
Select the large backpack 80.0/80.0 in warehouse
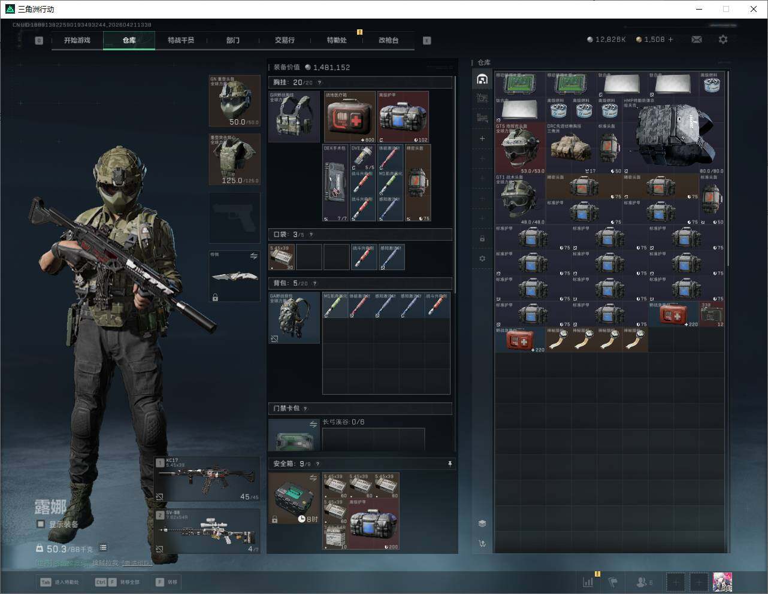tap(673, 136)
